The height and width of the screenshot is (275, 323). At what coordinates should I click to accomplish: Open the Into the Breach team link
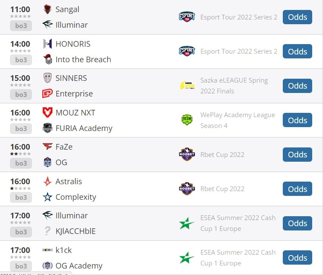click(83, 60)
